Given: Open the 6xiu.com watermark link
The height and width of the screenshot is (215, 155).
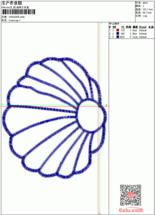Looking at the screenshot, I should pyautogui.click(x=131, y=210).
